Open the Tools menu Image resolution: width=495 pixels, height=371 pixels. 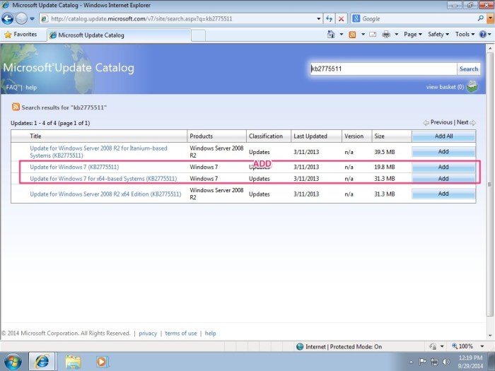click(465, 34)
